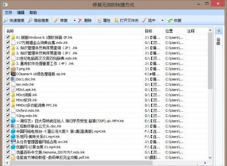This screenshot has width=227, height=166.
Task: Click video icon of 乐视网-美味关系01.mp4.lnk
Action: (13, 137)
